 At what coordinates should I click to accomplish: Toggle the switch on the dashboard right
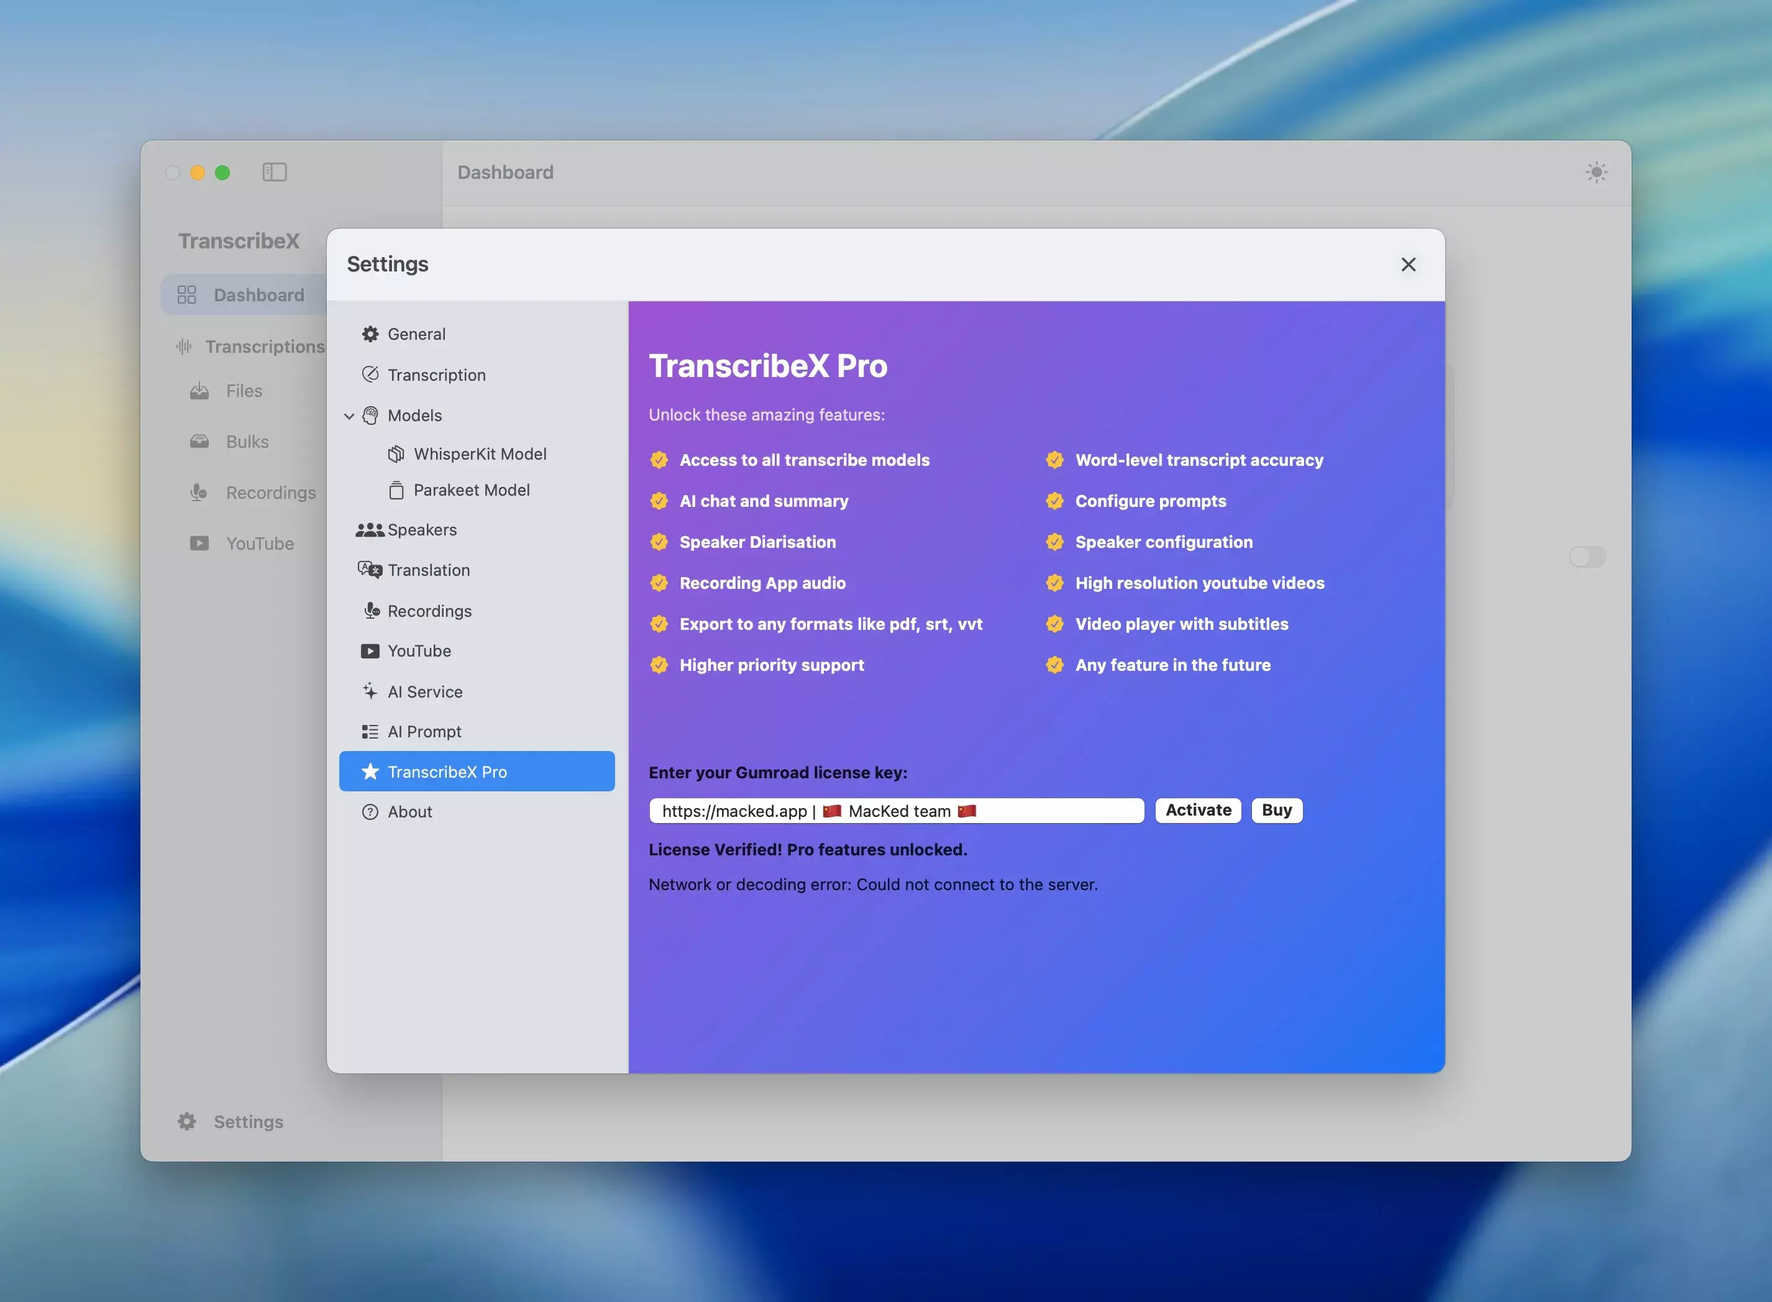click(x=1586, y=557)
